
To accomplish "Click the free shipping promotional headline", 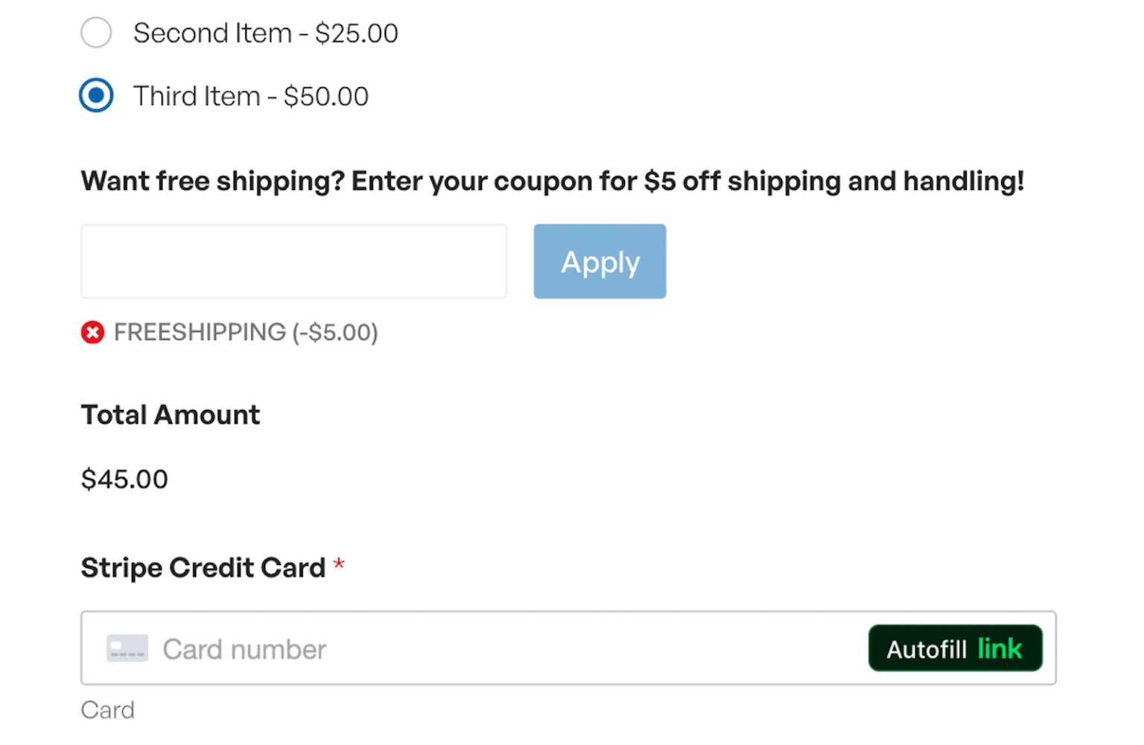I will click(x=553, y=181).
